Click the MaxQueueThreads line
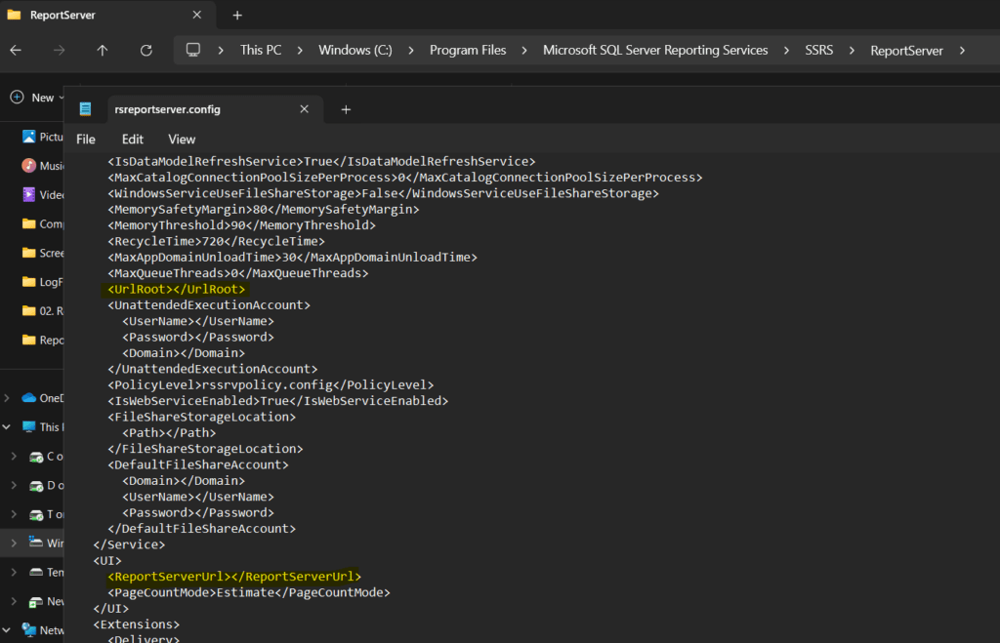This screenshot has width=1000, height=643. [238, 273]
